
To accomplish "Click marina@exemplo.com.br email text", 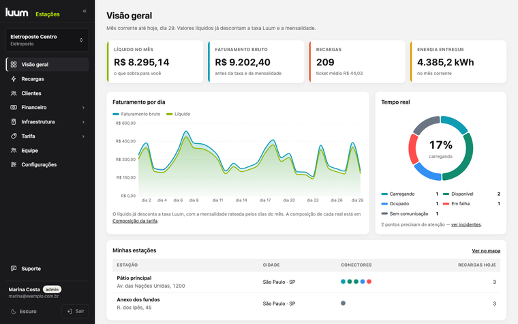I will point(33,296).
